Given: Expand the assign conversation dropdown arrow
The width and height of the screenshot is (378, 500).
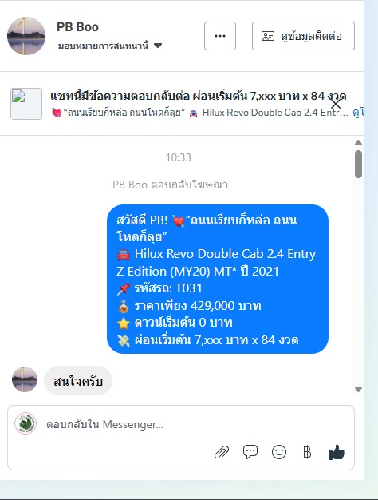Looking at the screenshot, I should pyautogui.click(x=158, y=46).
